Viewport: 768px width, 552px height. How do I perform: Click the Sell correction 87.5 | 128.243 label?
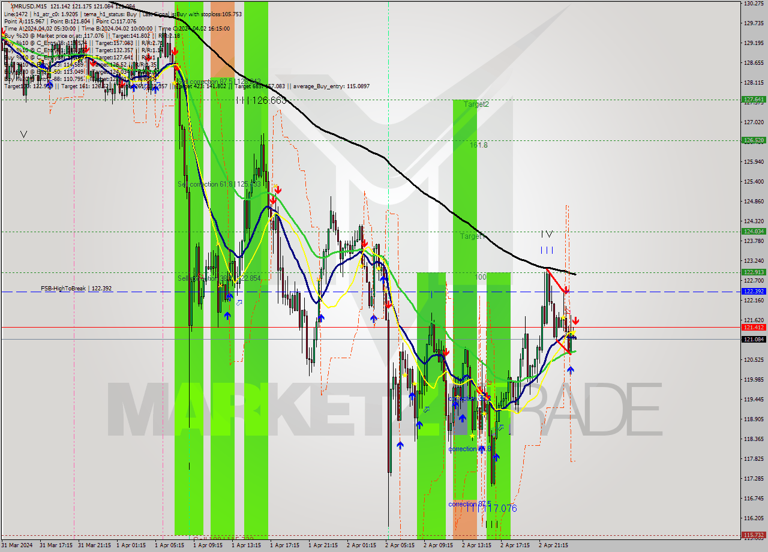pyautogui.click(x=220, y=81)
